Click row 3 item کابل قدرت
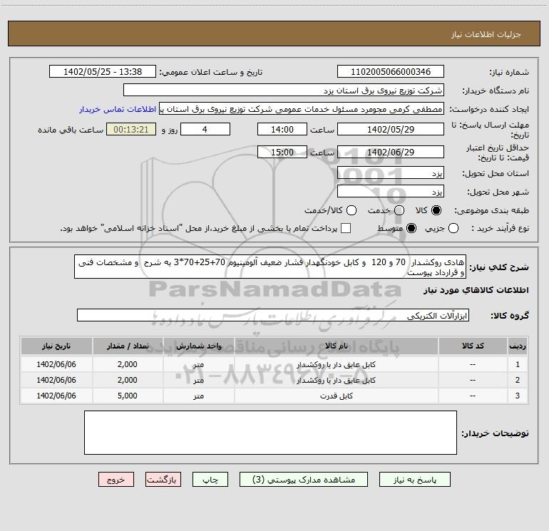Screen dimensions: 549x531 pos(336,396)
